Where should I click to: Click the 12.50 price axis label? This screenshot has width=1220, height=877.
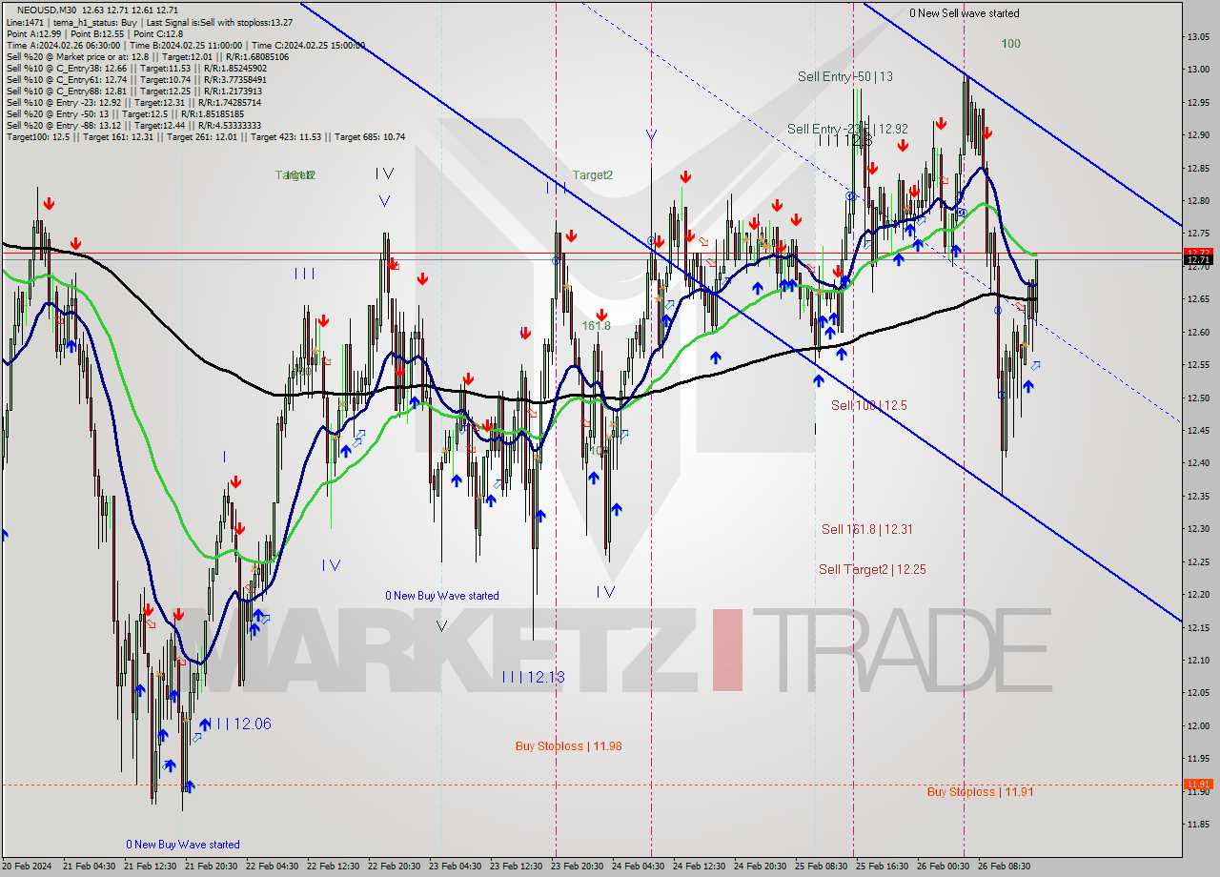(x=1199, y=398)
